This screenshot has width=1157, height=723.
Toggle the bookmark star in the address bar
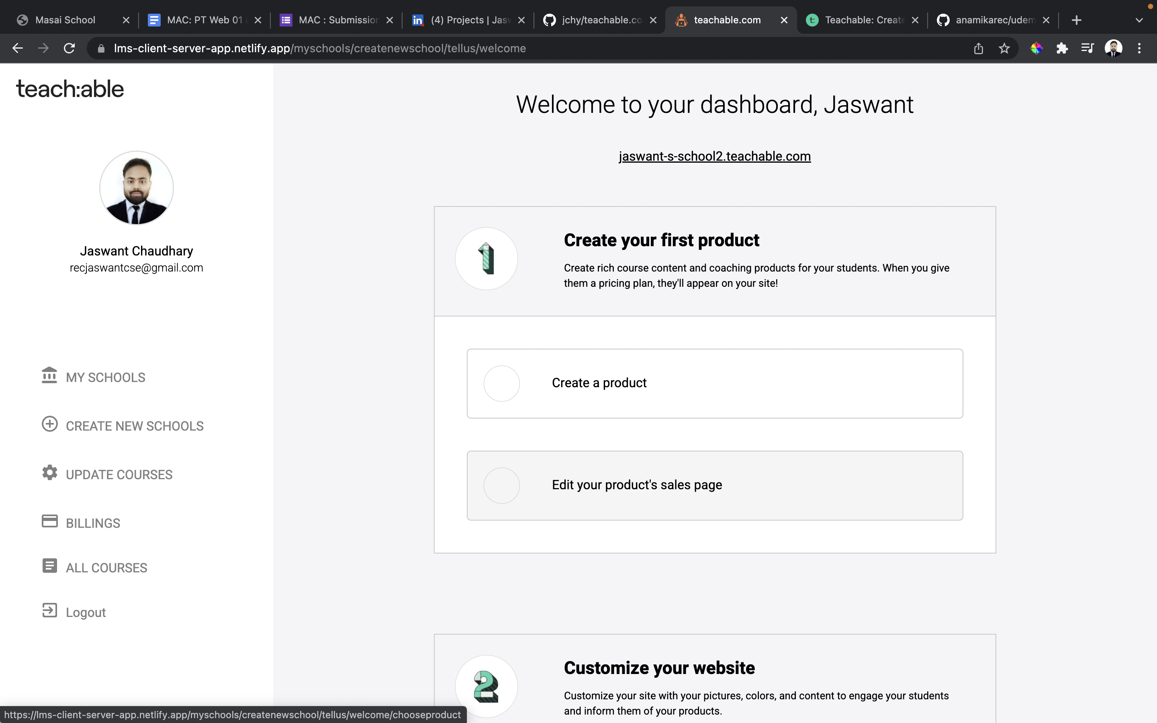pyautogui.click(x=1004, y=48)
